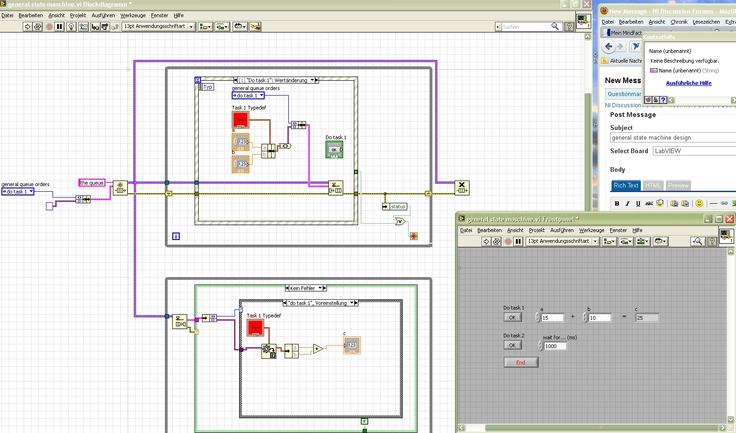The image size is (736, 433).
Task: Open Bearbeiten menu in block diagram window
Action: tap(31, 15)
